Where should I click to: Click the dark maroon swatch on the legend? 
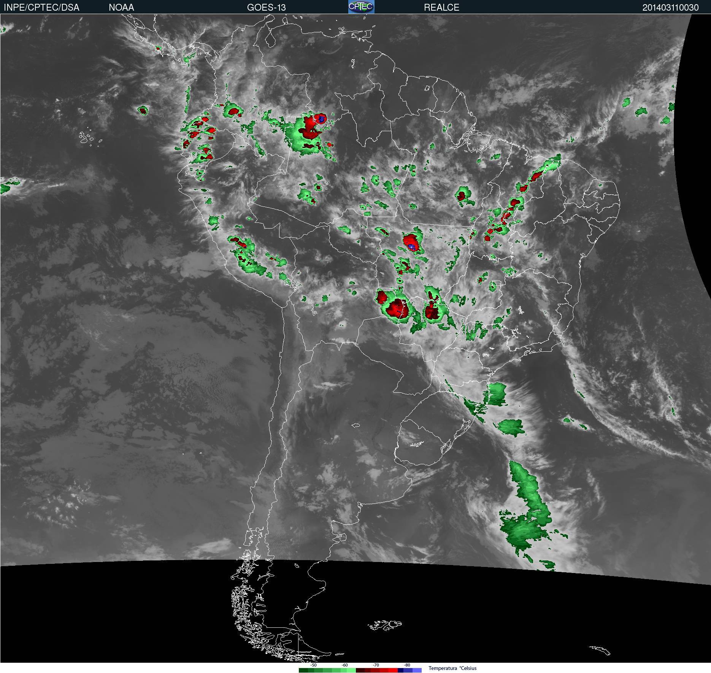click(x=360, y=670)
